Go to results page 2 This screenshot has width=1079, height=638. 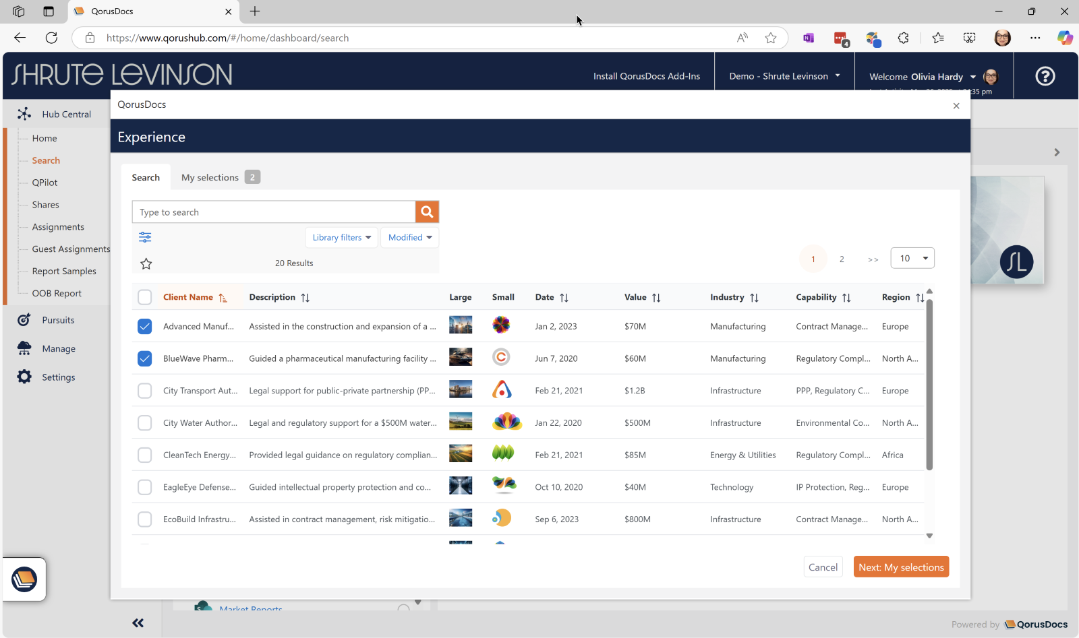point(842,259)
